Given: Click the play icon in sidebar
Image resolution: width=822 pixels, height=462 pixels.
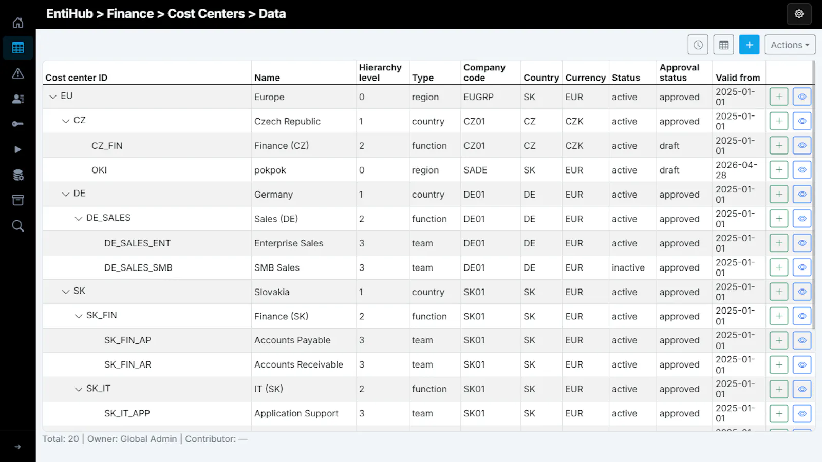Looking at the screenshot, I should click(x=18, y=149).
